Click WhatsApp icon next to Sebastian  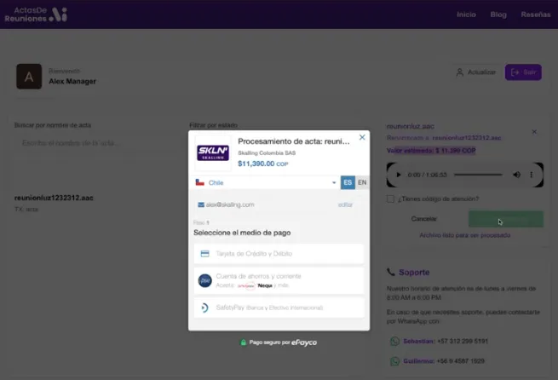[x=394, y=341]
